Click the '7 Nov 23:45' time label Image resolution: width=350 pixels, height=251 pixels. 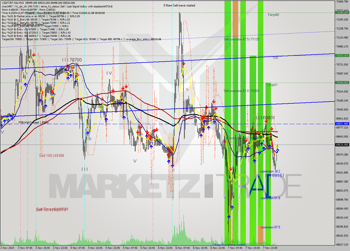pyautogui.click(x=270, y=248)
